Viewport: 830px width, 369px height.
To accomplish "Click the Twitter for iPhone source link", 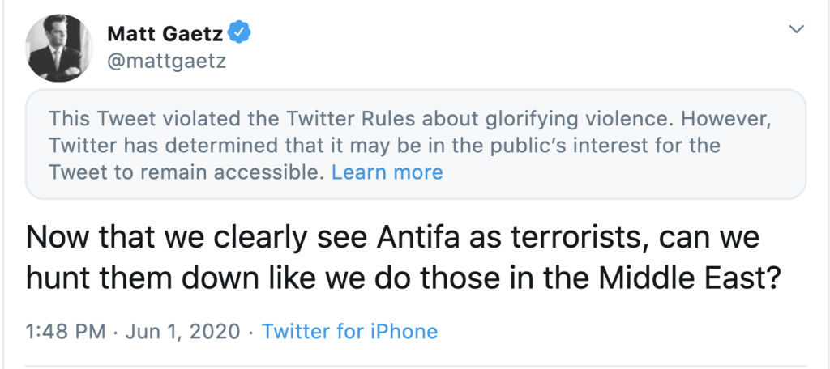I will pos(349,331).
